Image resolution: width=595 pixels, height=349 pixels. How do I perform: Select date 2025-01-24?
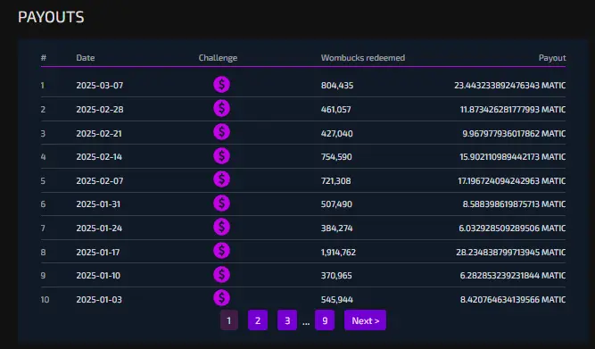point(99,229)
